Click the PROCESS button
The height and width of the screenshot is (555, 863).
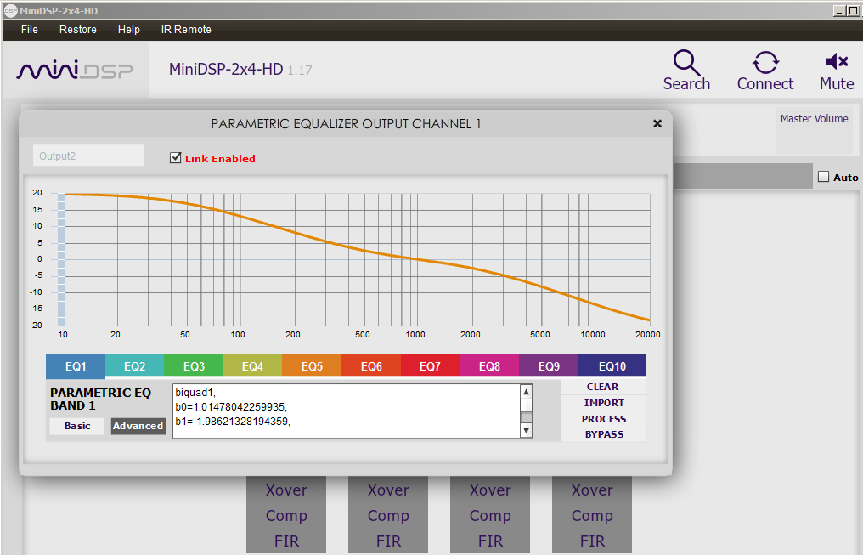604,419
